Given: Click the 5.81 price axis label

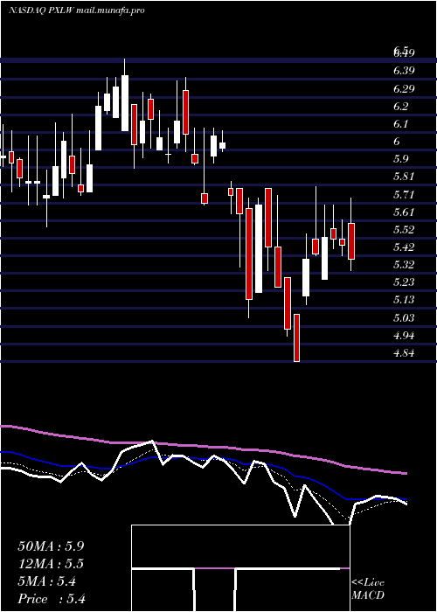Looking at the screenshot, I should click(x=404, y=177).
